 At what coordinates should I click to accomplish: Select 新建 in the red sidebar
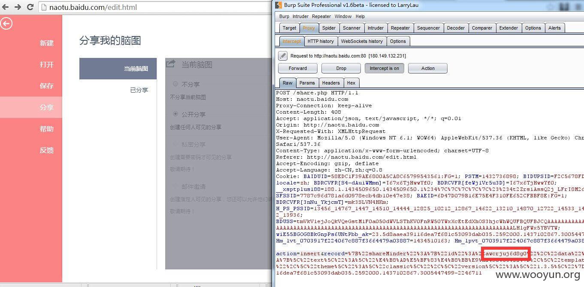coord(47,43)
